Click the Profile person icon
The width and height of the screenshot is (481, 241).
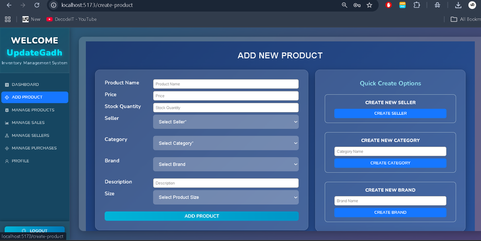[7, 161]
